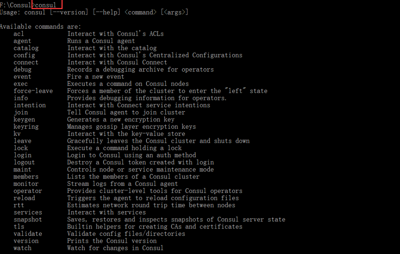
Task: Click the snapshot command name
Action: coord(28,219)
